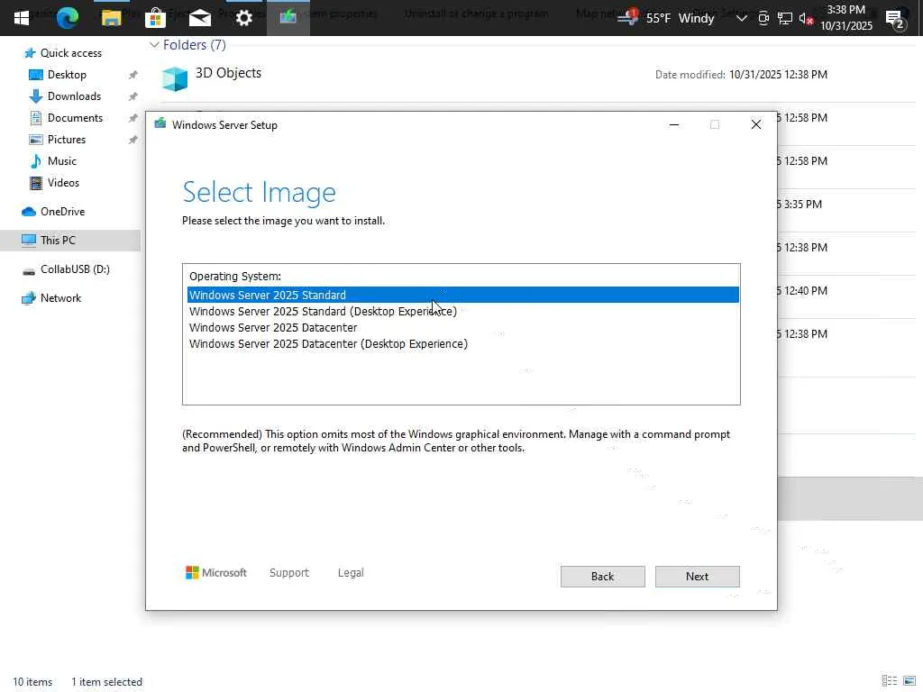This screenshot has height=692, width=923.
Task: Open Downloads in Quick access
Action: 74,96
